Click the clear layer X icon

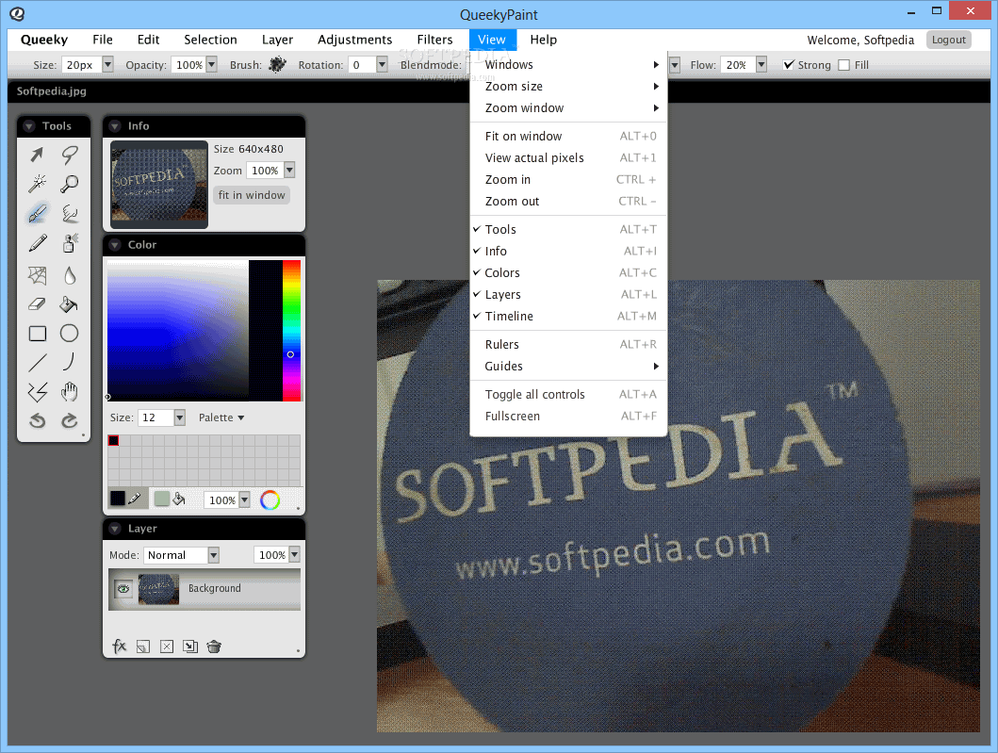[x=167, y=647]
